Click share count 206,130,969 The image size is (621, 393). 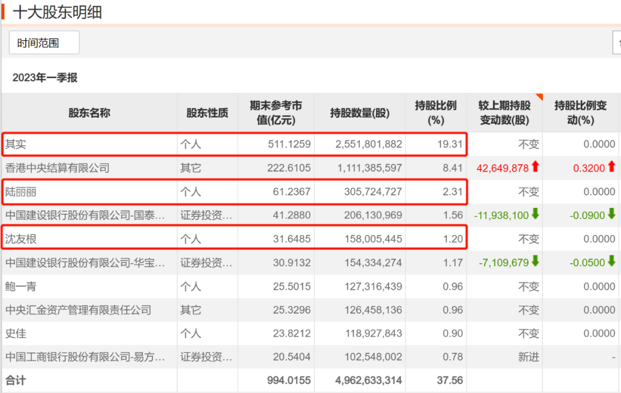(373, 215)
